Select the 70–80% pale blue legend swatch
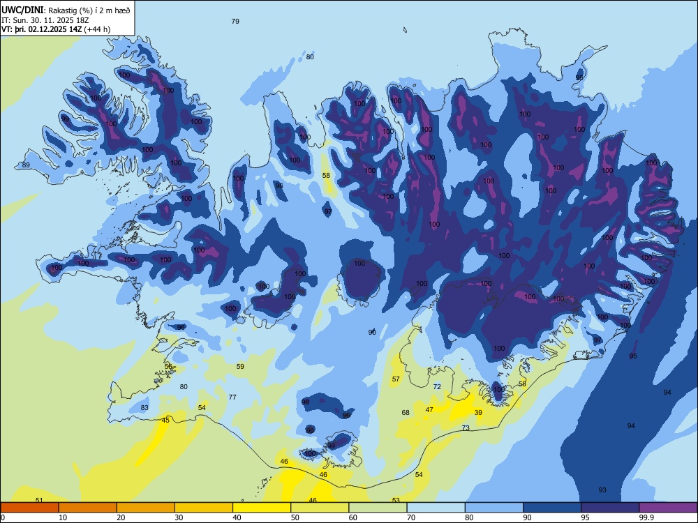The image size is (698, 523). coord(436,508)
